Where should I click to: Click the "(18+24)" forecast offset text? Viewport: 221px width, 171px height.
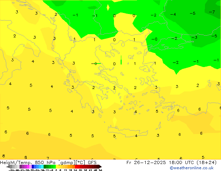(x=206, y=163)
